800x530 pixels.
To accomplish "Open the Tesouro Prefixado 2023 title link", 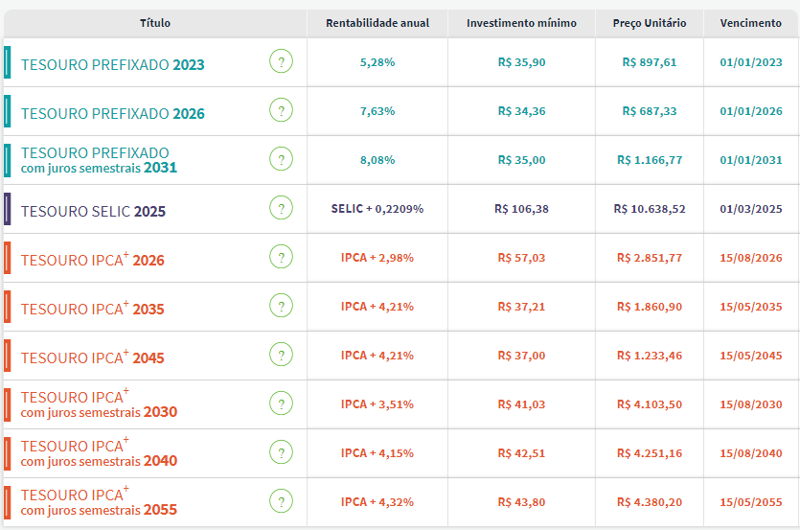I will click(112, 64).
